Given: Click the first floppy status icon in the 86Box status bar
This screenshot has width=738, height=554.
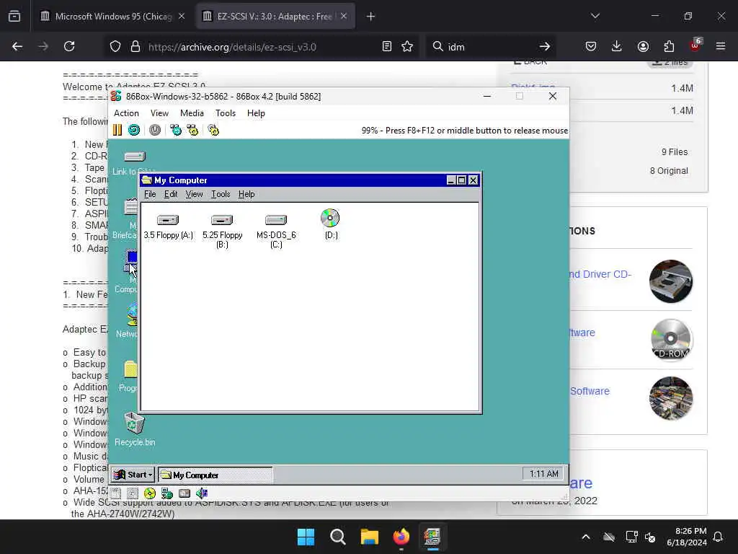Looking at the screenshot, I should click(116, 493).
